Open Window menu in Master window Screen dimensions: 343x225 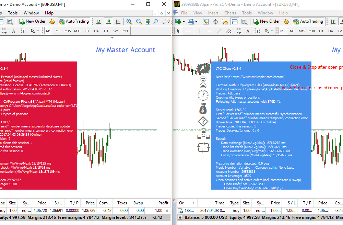click(x=31, y=13)
